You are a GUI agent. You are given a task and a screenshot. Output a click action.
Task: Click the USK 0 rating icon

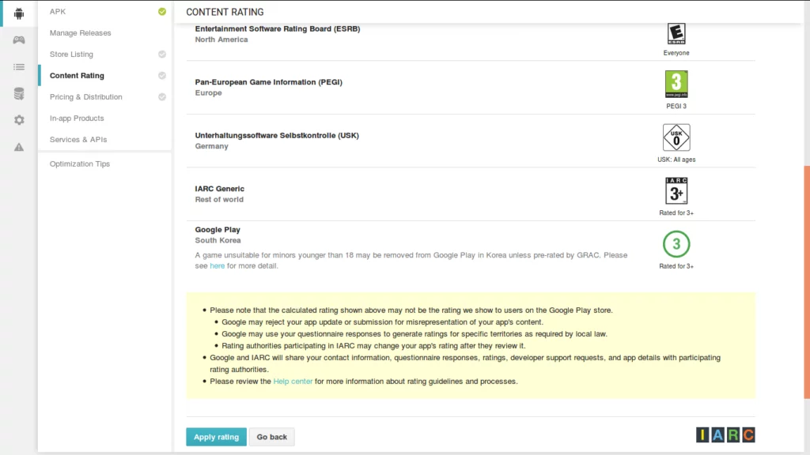(676, 139)
